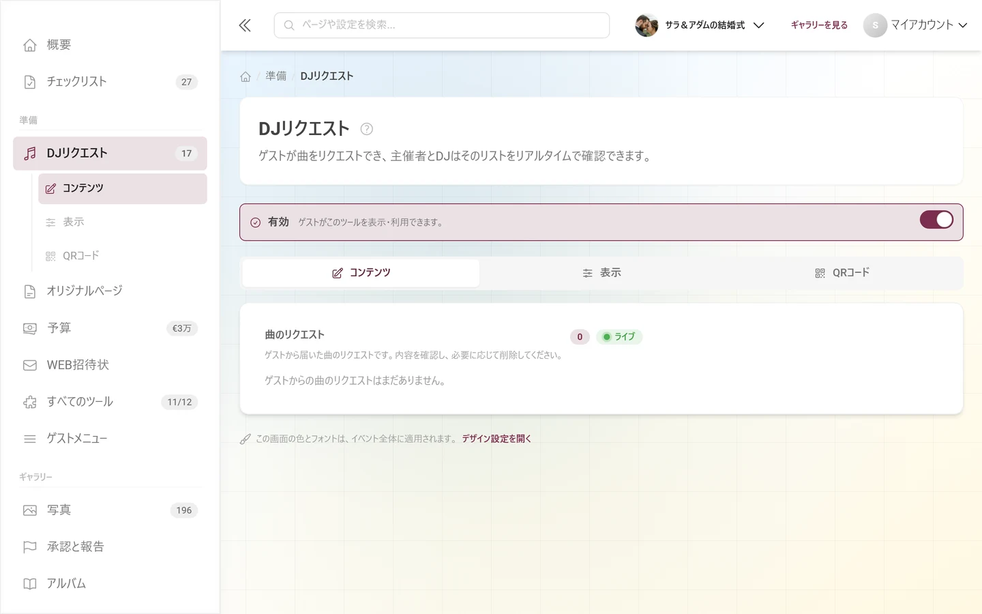
Task: Open the ギャラリーを見る link
Action: (x=819, y=25)
